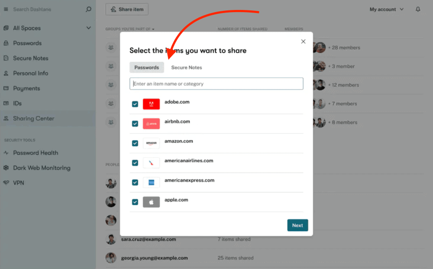Image resolution: width=433 pixels, height=269 pixels.
Task: Click the Password Health pulse icon
Action: point(6,153)
